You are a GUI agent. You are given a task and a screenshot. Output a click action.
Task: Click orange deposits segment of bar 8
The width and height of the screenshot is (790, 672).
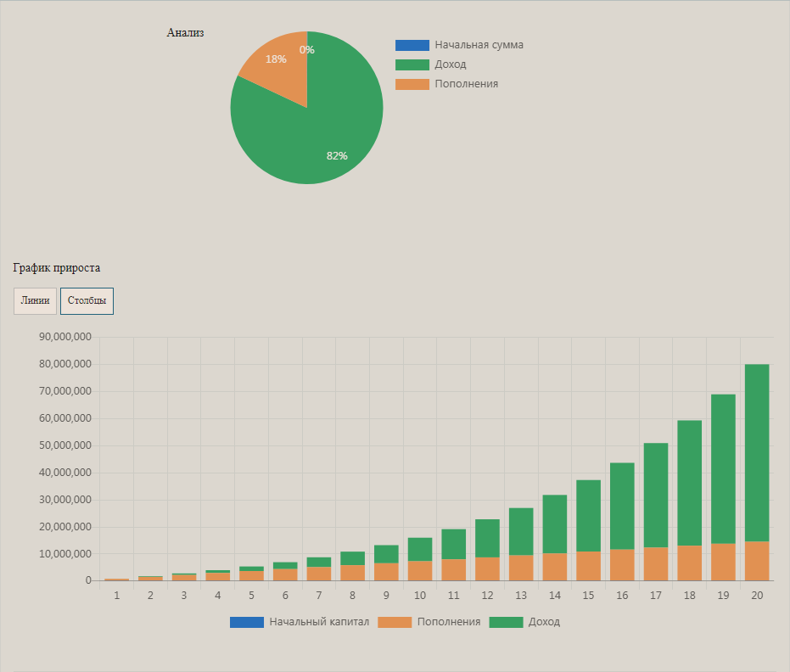[x=352, y=574]
